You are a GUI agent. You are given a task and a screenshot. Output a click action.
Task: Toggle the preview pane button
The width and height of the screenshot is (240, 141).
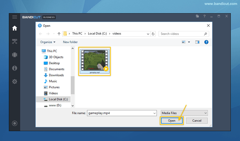click(x=197, y=42)
